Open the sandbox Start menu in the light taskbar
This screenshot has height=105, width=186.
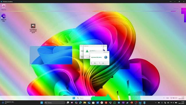click(x=74, y=98)
